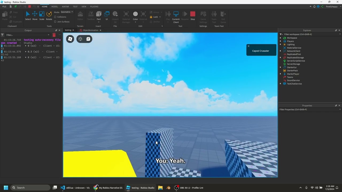Expand the Workspace tree node

click(281, 38)
